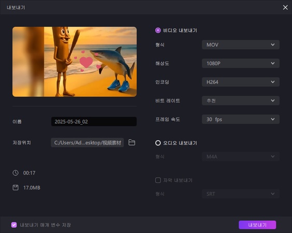292x233 pixels.
Task: Click the 저장위치 path field
Action: [87, 142]
